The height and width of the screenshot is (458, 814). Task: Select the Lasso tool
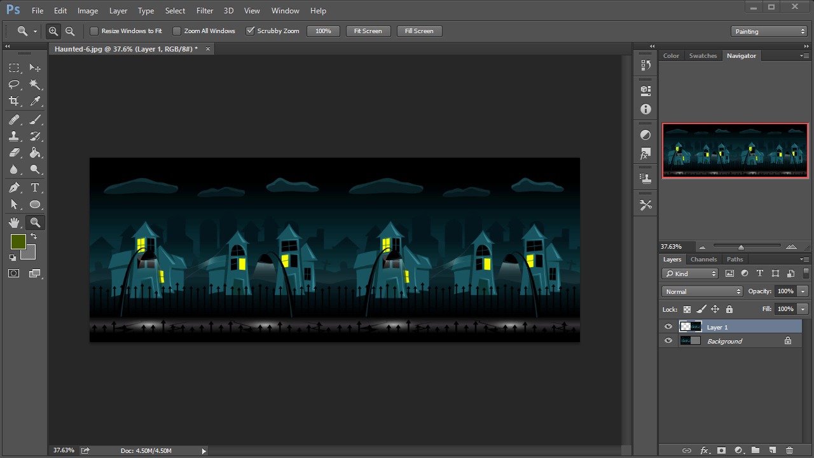click(14, 85)
